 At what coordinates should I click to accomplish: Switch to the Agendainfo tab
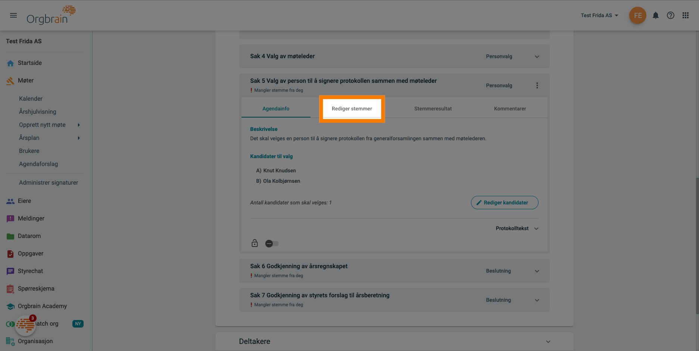point(276,109)
